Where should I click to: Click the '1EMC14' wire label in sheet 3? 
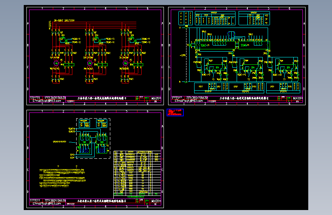(x=72, y=129)
